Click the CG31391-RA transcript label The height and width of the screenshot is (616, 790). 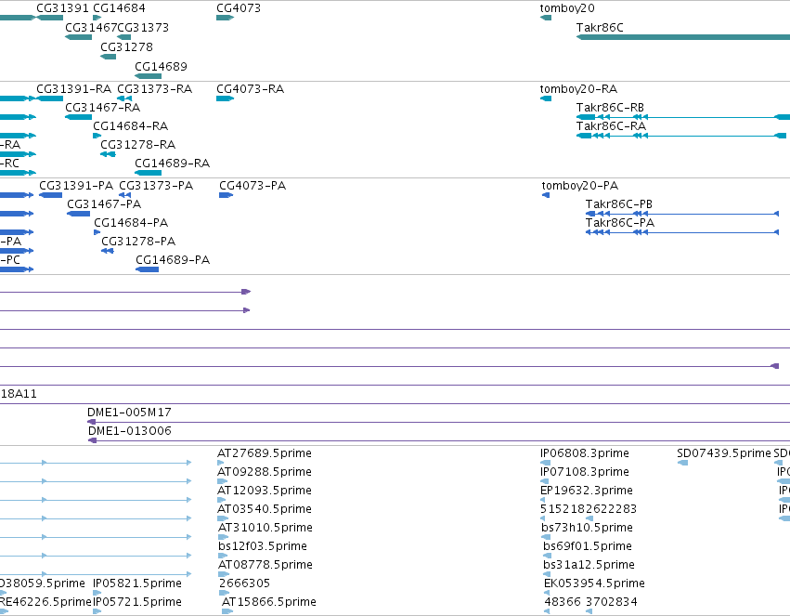(x=73, y=88)
